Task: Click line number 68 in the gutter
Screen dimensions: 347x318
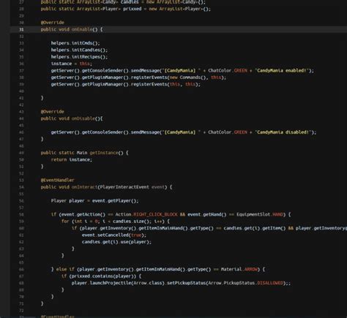Action: click(x=21, y=283)
